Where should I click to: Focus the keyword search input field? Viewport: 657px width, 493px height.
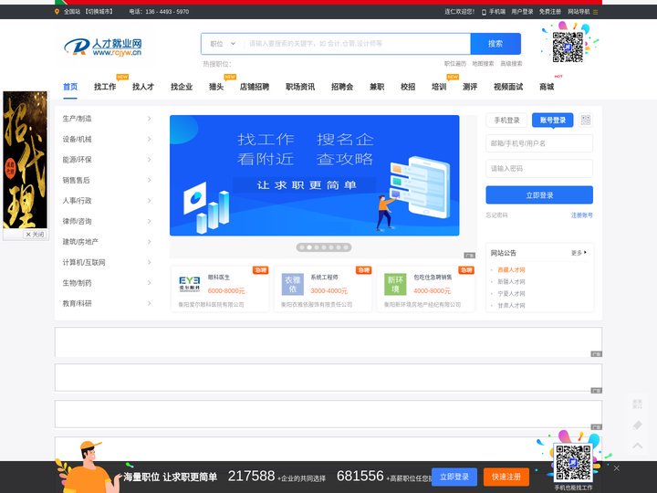tap(357, 44)
